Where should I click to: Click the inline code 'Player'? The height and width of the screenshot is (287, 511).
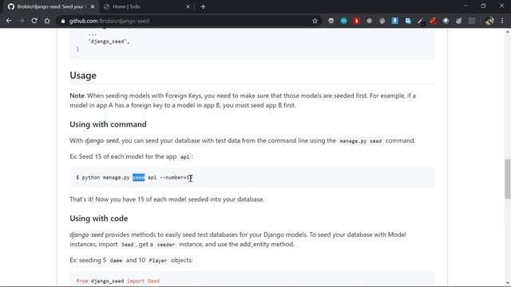pyautogui.click(x=158, y=261)
